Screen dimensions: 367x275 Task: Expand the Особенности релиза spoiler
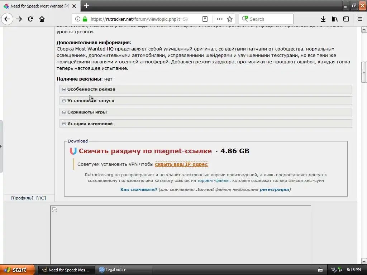click(206, 89)
